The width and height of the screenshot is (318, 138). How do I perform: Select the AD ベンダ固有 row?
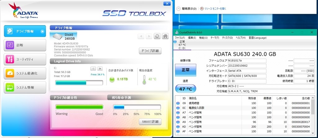tap(243, 127)
